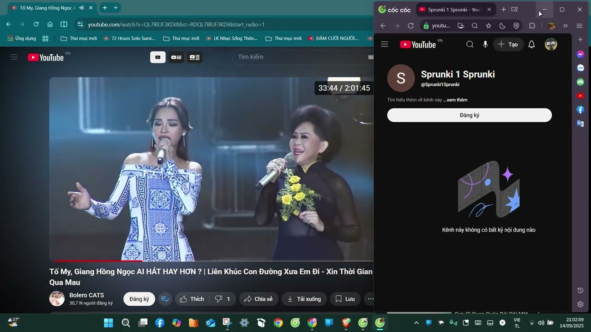This screenshot has width=591, height=332.
Task: Reload the page in Cốc Cốc window
Action: click(410, 26)
